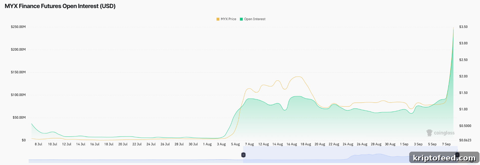Grab the left range-selector handle in the navigator

pos(243,155)
